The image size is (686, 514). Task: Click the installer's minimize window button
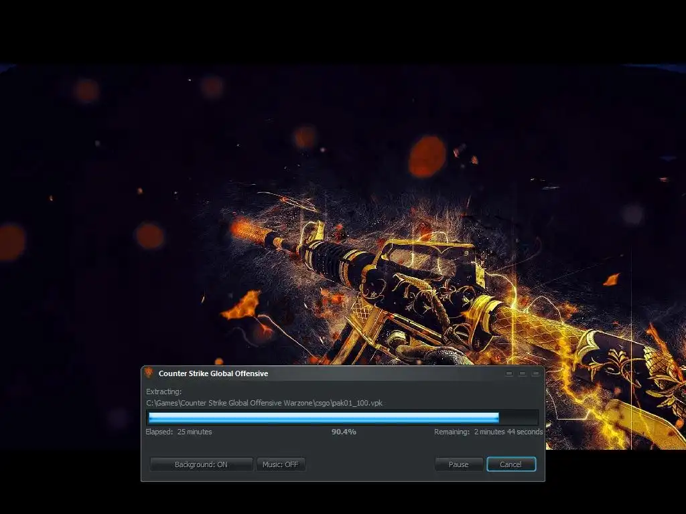(509, 373)
